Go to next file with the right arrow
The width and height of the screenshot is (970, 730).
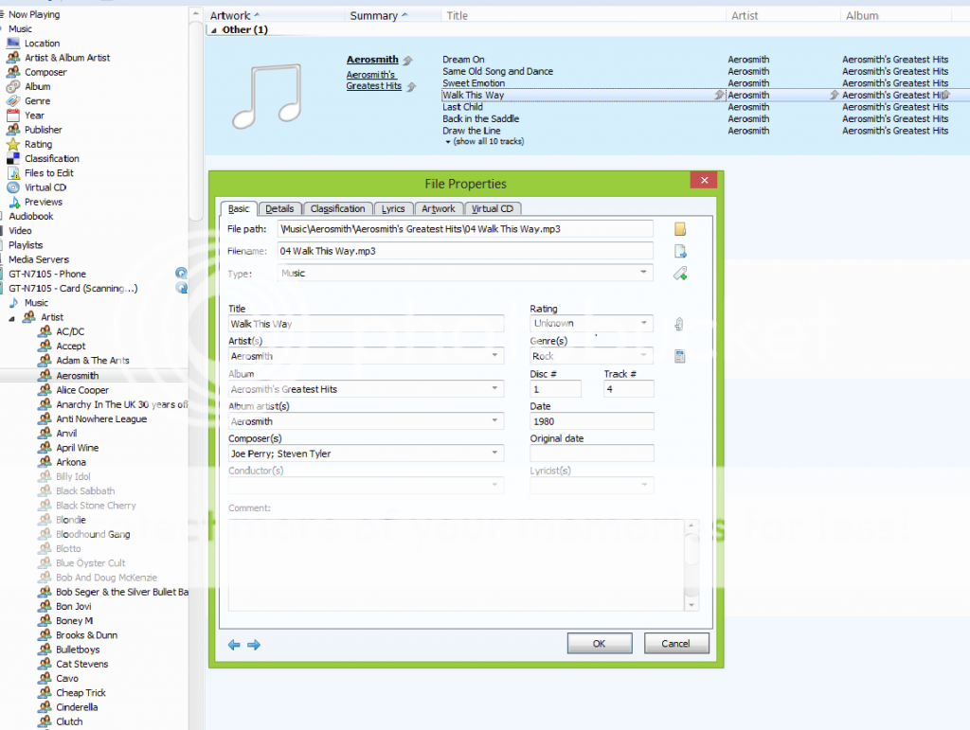coord(254,645)
